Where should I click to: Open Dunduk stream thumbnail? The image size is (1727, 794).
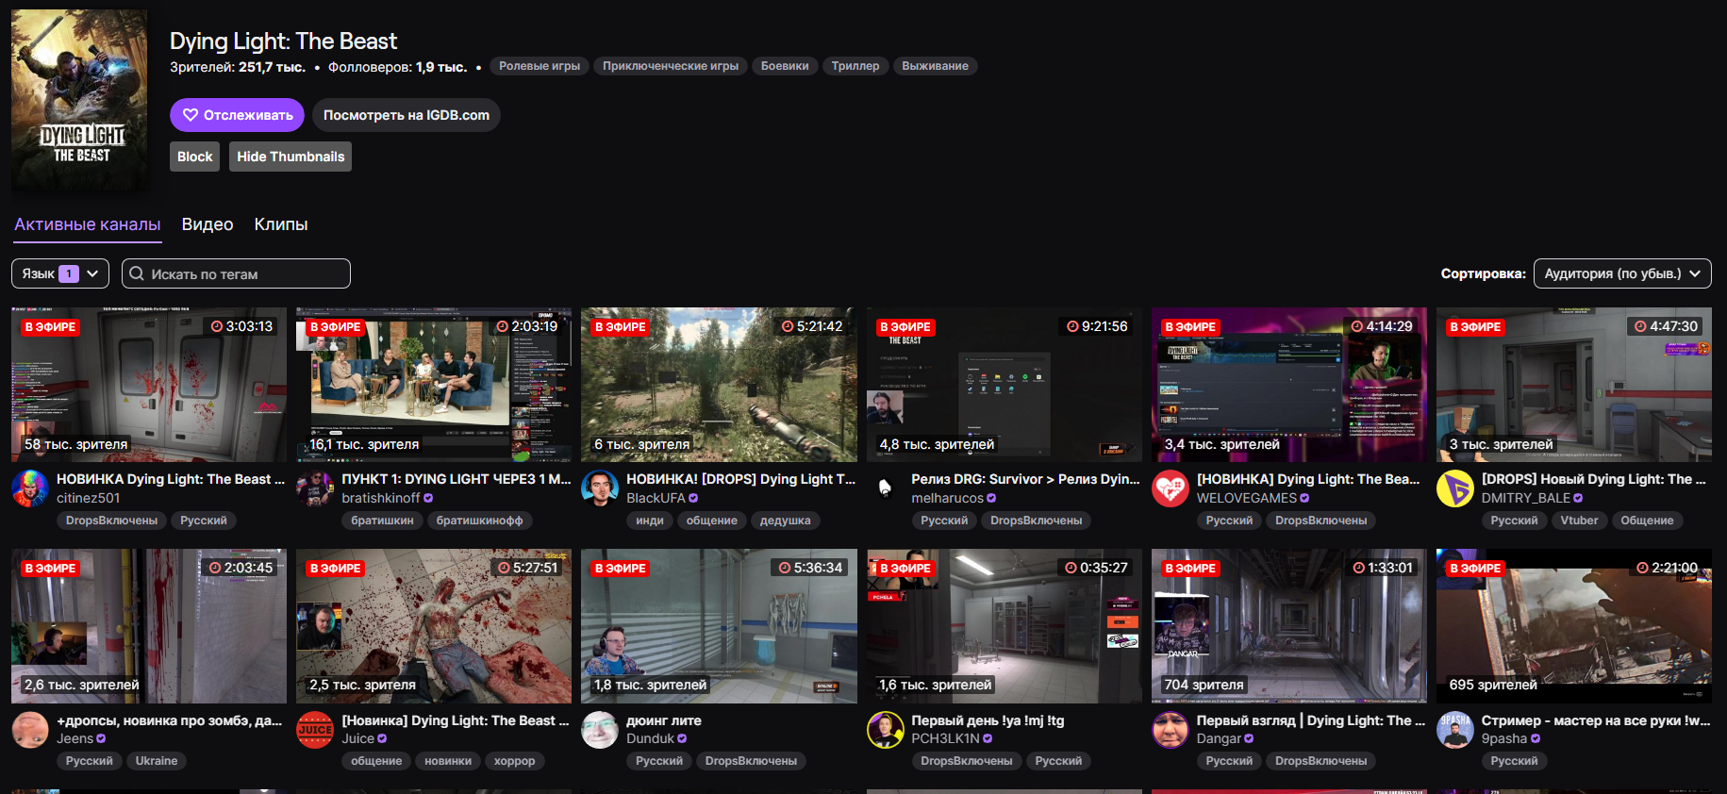(x=719, y=626)
